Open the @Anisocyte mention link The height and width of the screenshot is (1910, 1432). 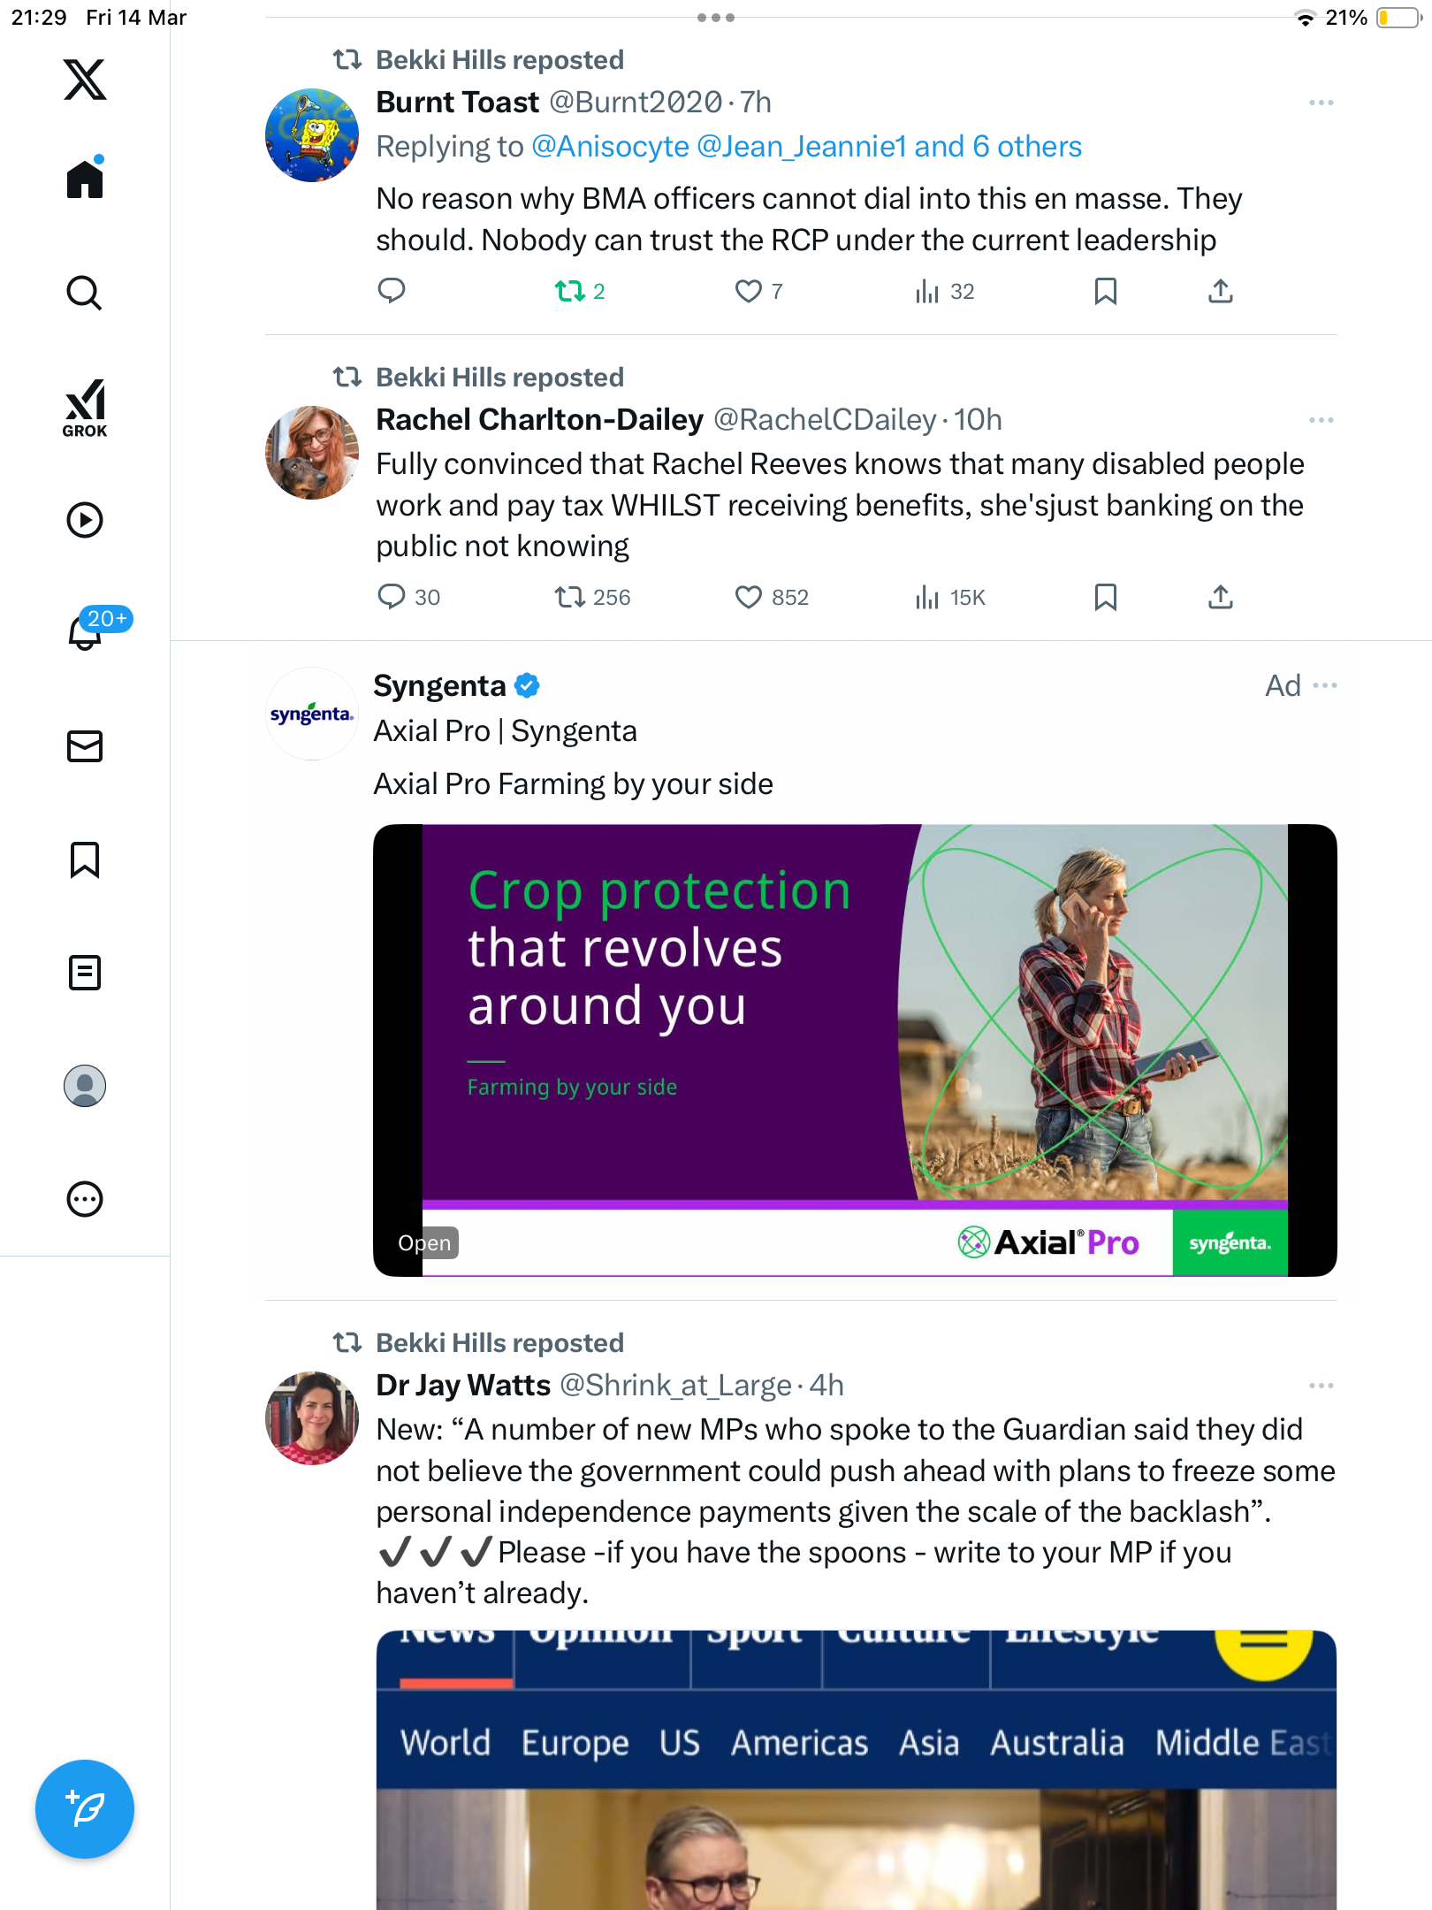click(x=610, y=147)
